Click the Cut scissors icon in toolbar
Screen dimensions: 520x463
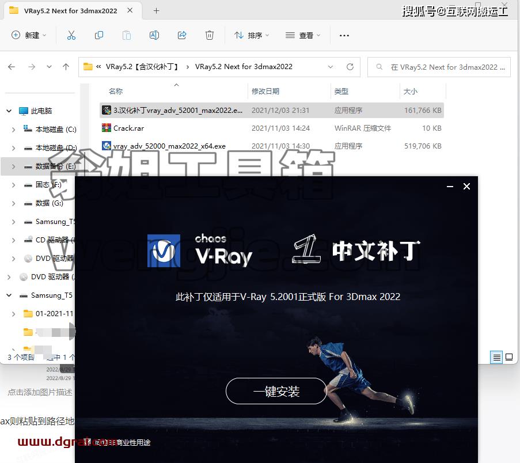click(x=71, y=35)
